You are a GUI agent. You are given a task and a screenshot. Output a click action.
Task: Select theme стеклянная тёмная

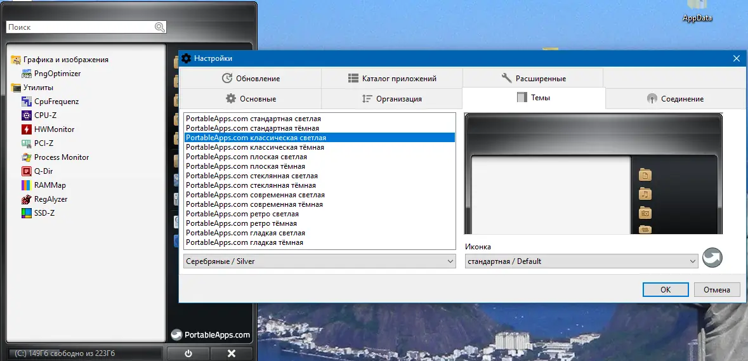(x=320, y=185)
